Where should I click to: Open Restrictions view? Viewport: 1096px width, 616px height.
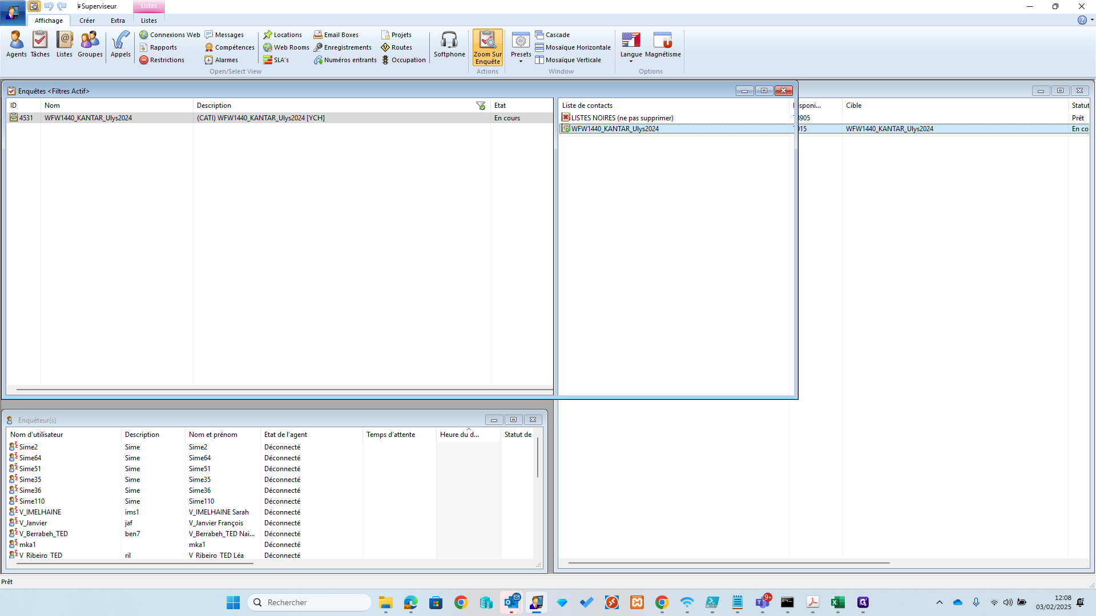pyautogui.click(x=162, y=60)
